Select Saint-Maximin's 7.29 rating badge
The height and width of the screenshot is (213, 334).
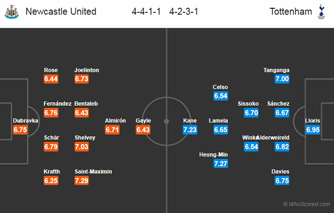(x=82, y=181)
